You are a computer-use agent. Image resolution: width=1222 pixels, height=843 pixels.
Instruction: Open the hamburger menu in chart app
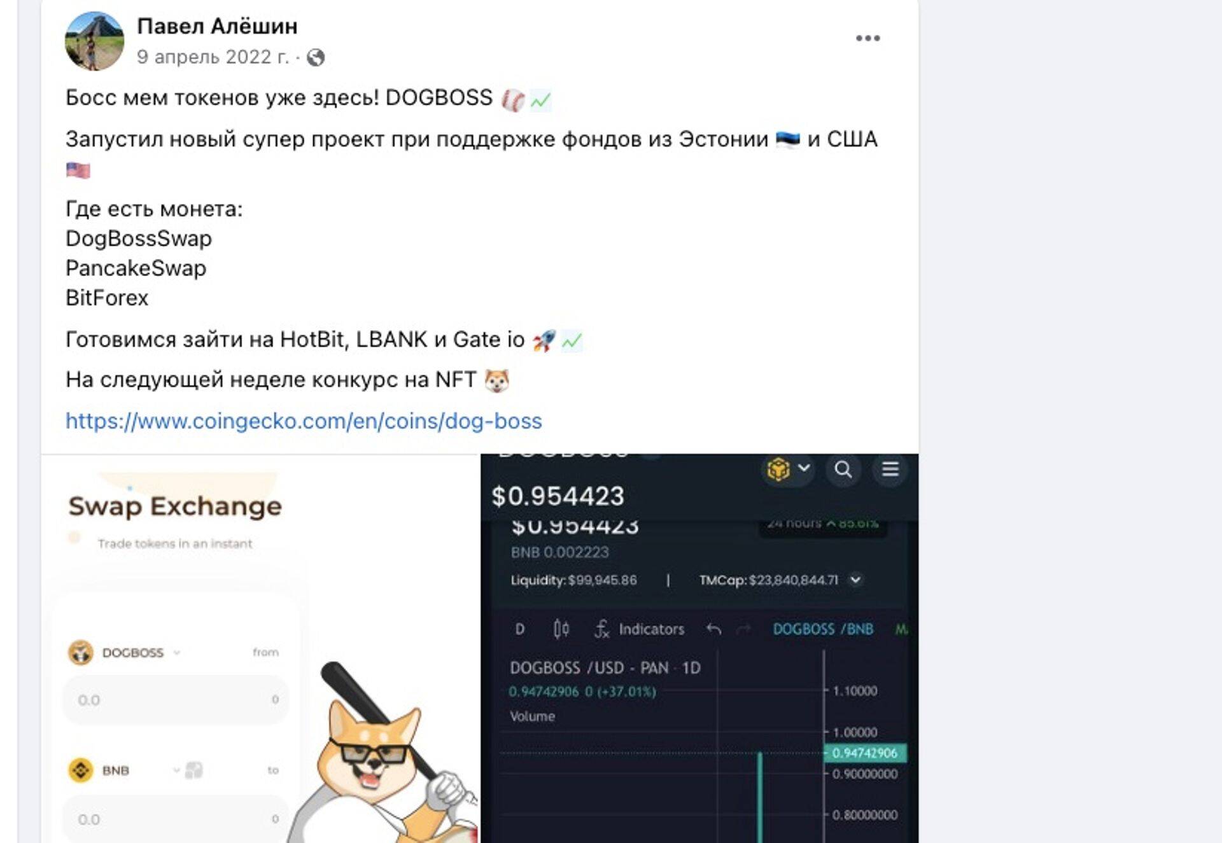[x=890, y=470]
